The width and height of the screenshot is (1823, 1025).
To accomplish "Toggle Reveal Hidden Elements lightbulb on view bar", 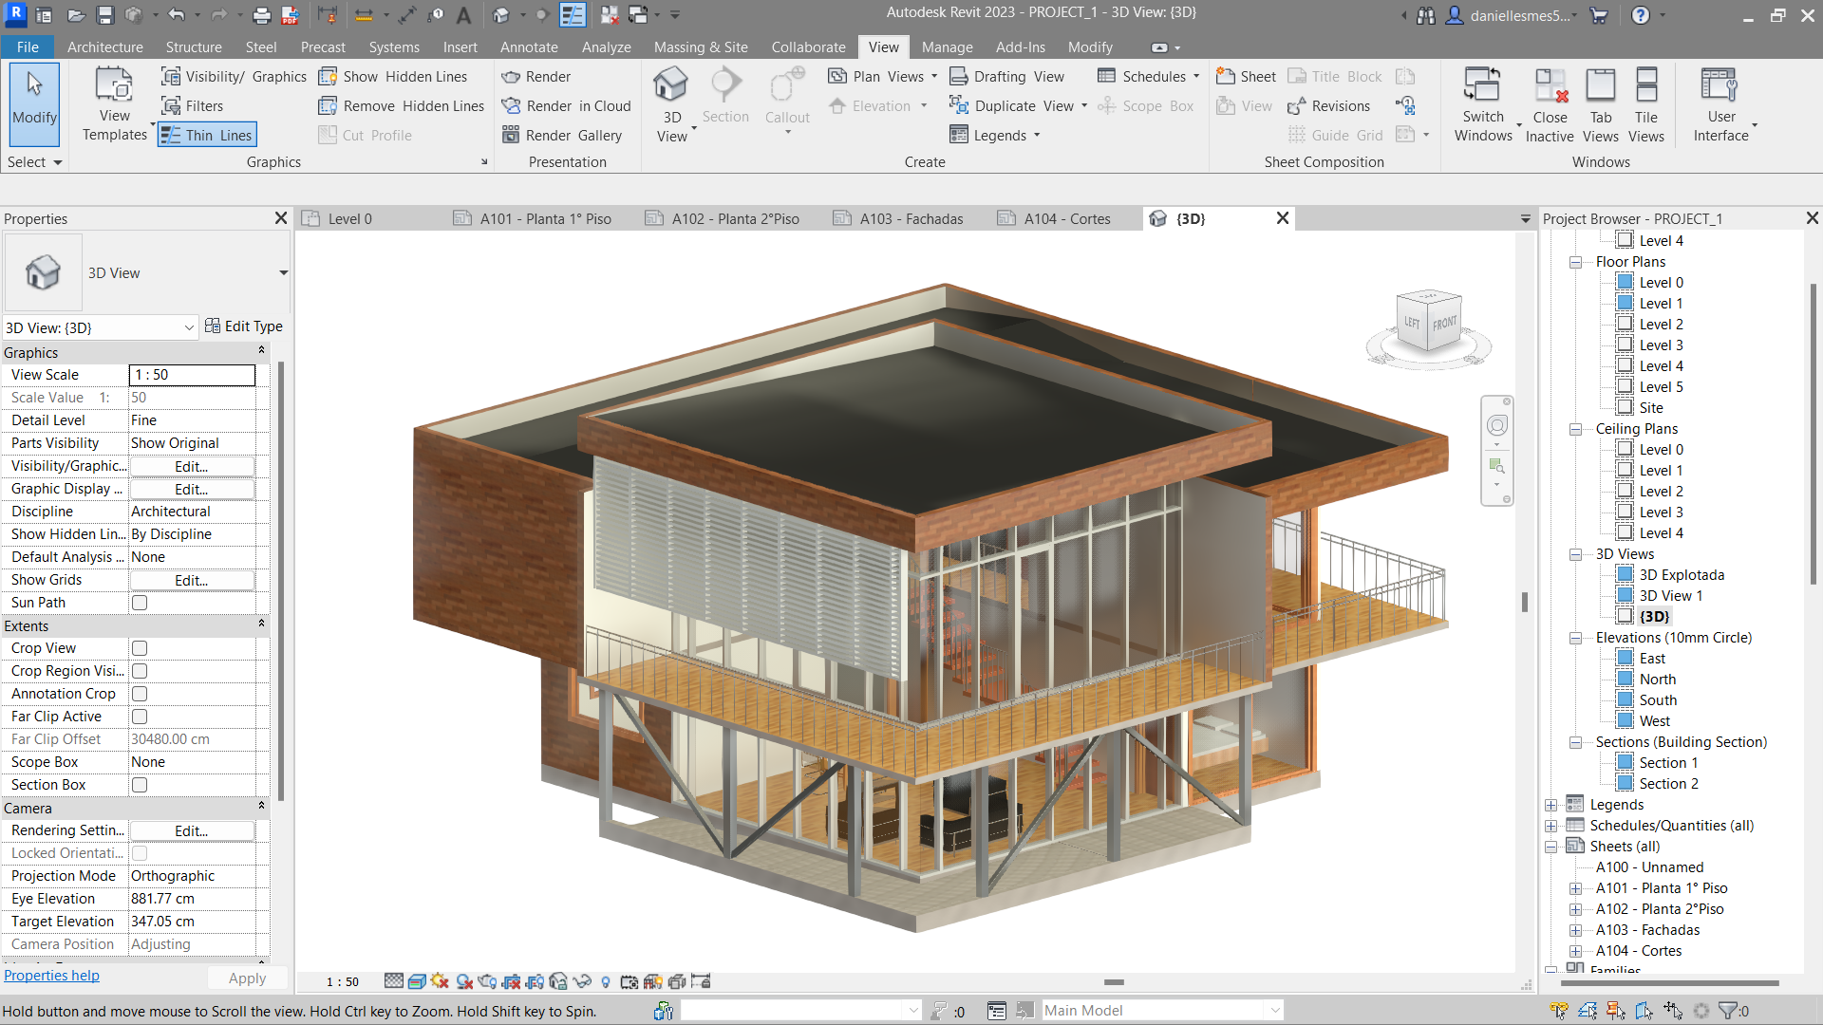I will [606, 981].
